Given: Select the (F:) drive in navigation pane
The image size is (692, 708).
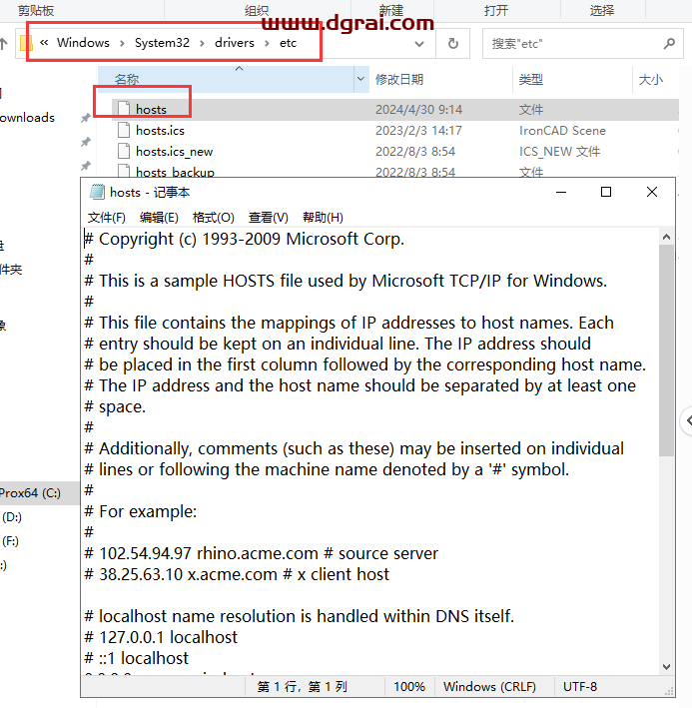Looking at the screenshot, I should [x=10, y=540].
